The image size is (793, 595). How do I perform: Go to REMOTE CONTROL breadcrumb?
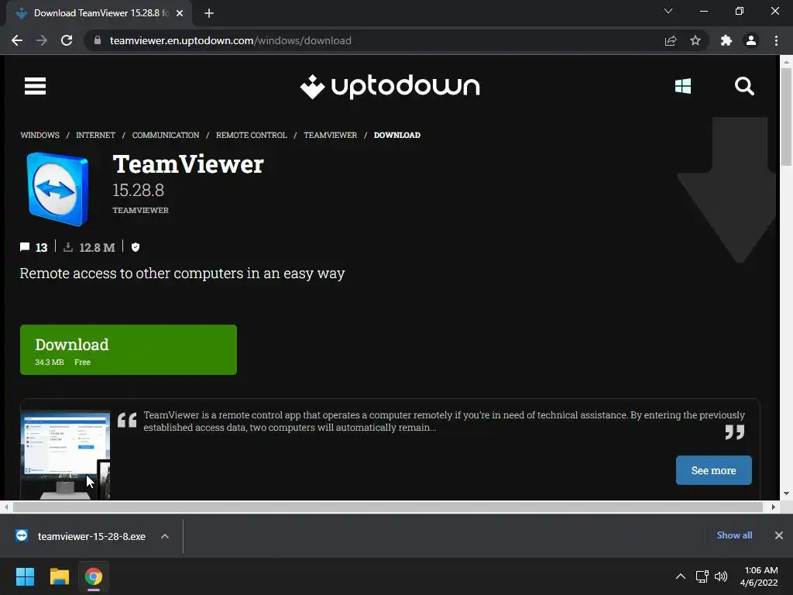point(252,135)
